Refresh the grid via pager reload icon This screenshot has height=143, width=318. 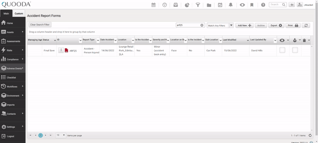(310, 135)
